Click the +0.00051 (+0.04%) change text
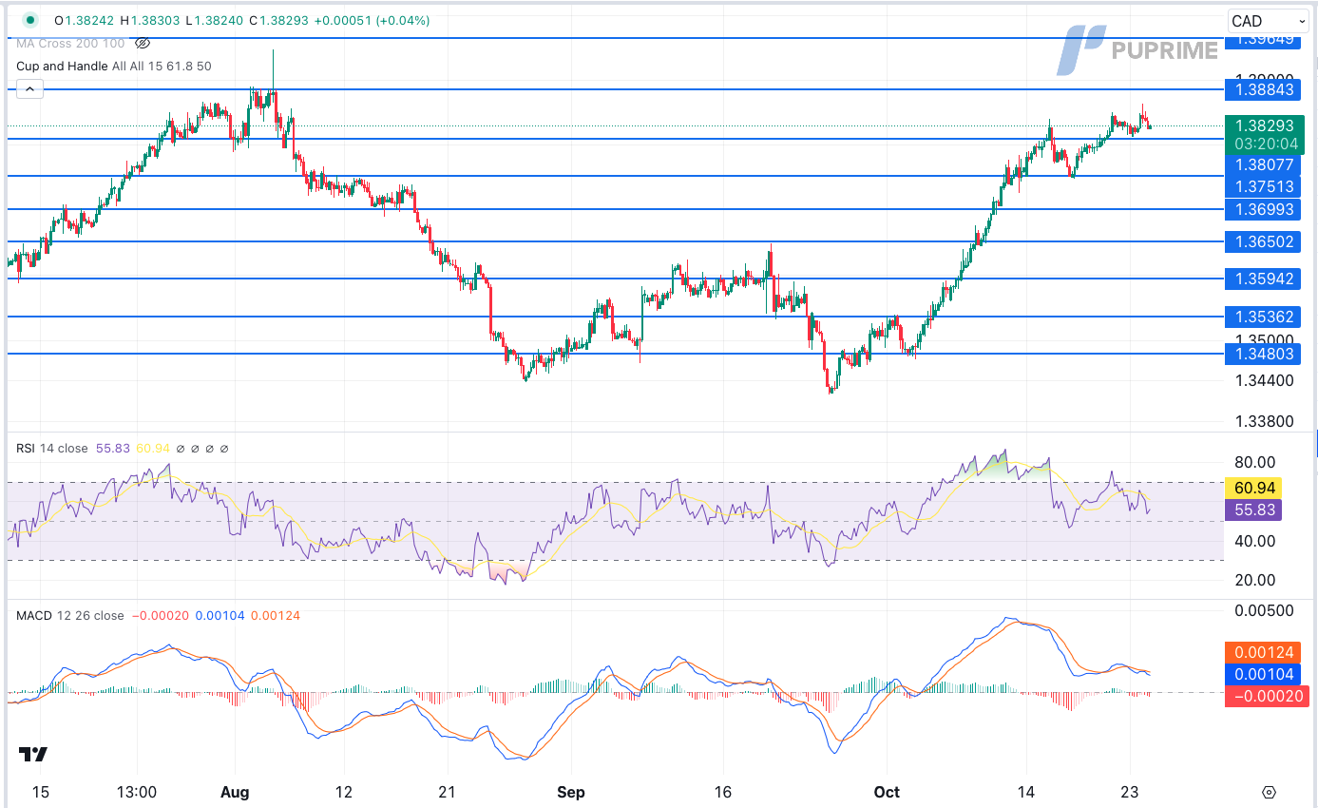 pyautogui.click(x=372, y=20)
